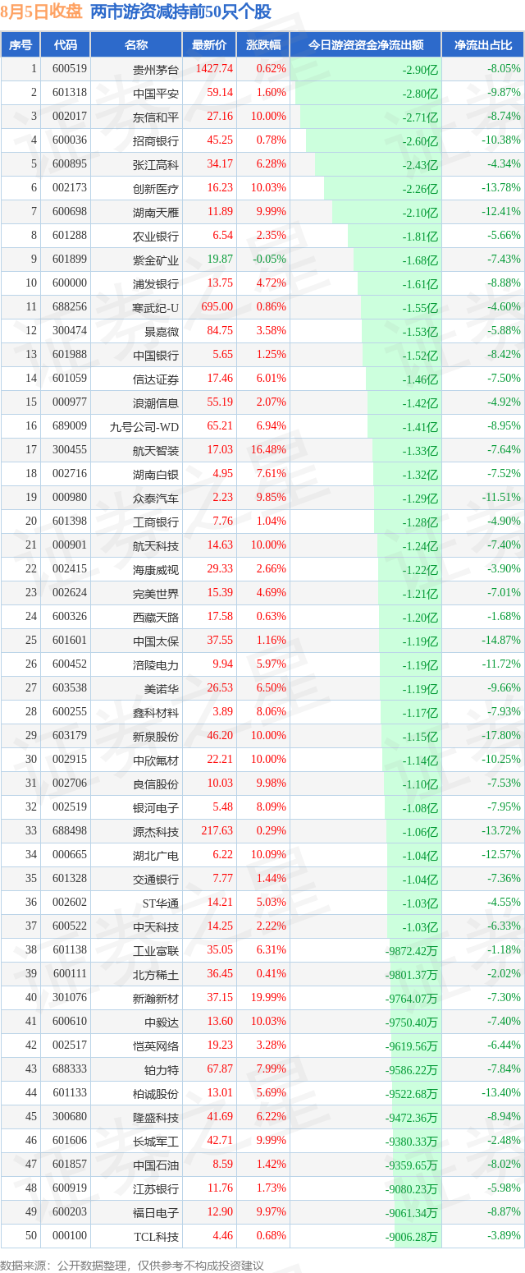Image resolution: width=525 pixels, height=1273 pixels.
Task: Click the 湖南白银 stock name
Action: tap(156, 474)
